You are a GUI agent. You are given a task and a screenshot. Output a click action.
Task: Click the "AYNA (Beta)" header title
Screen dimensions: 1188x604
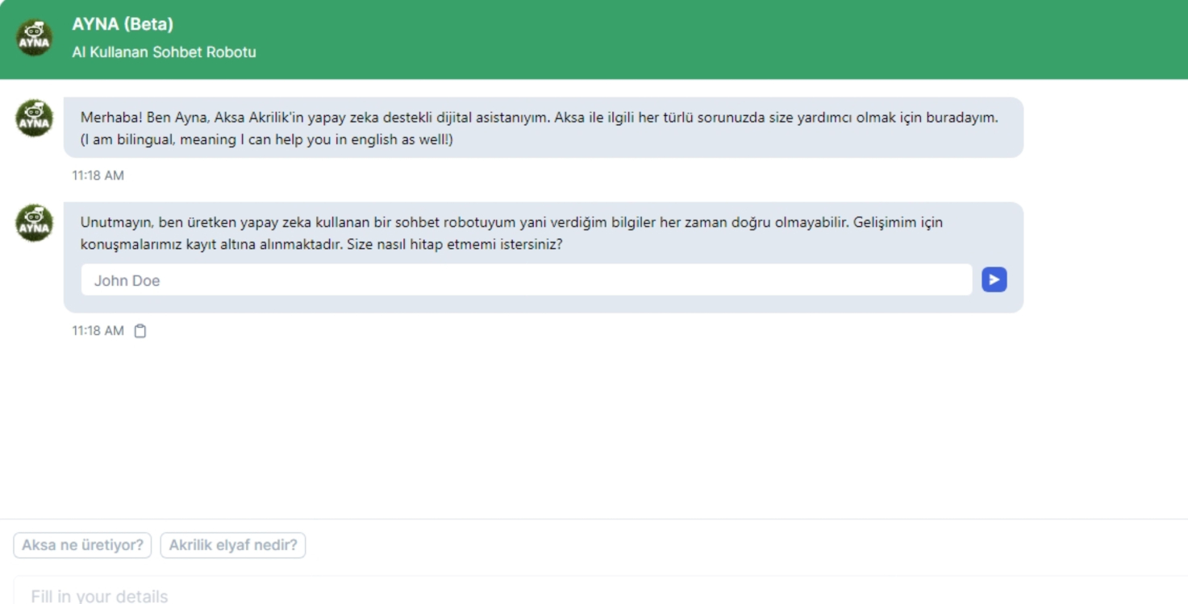123,24
